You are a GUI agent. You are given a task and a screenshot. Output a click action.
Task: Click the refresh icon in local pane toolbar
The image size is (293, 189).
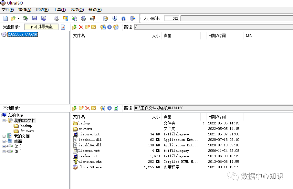point(116,108)
